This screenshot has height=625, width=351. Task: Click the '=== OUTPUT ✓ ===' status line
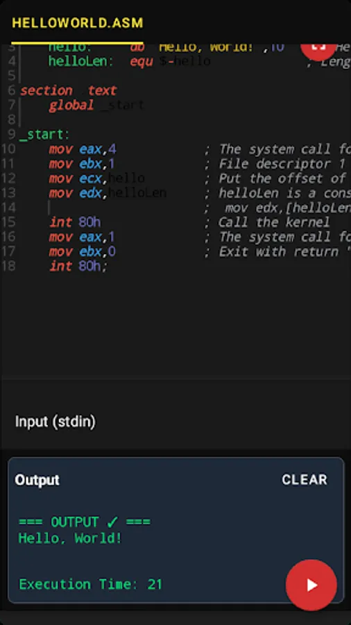[85, 522]
